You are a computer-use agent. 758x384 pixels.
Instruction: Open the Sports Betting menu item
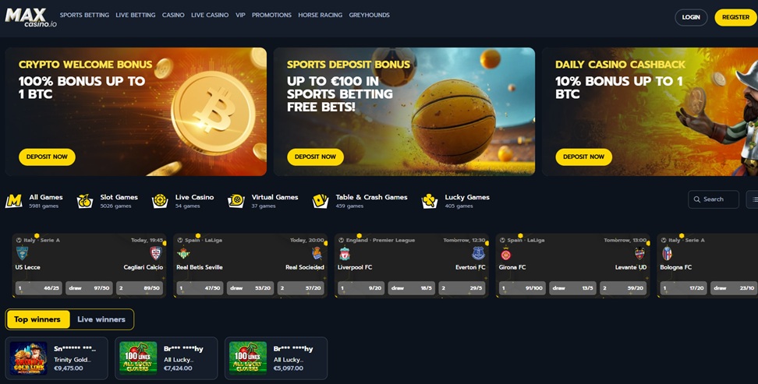click(84, 15)
